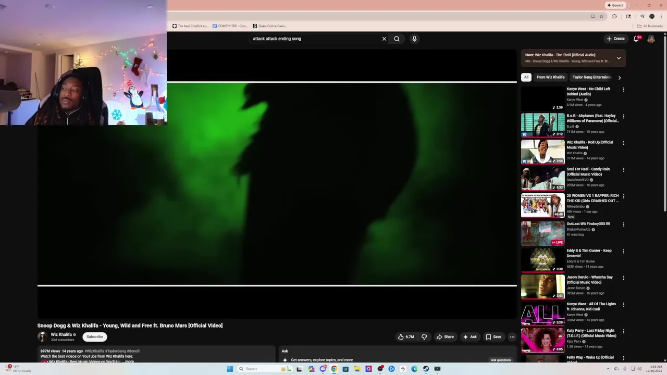Open the weather widget on taskbar
This screenshot has height=375, width=667.
(x=17, y=369)
